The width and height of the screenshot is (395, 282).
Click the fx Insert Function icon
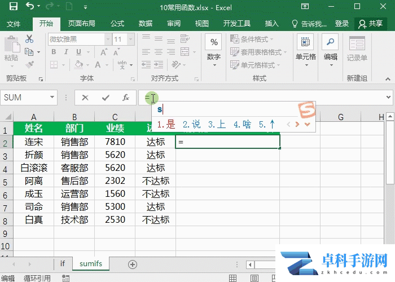coord(126,98)
